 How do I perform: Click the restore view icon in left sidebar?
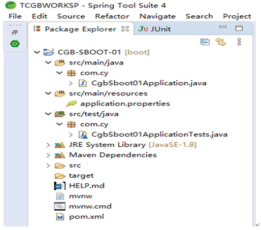click(x=15, y=32)
